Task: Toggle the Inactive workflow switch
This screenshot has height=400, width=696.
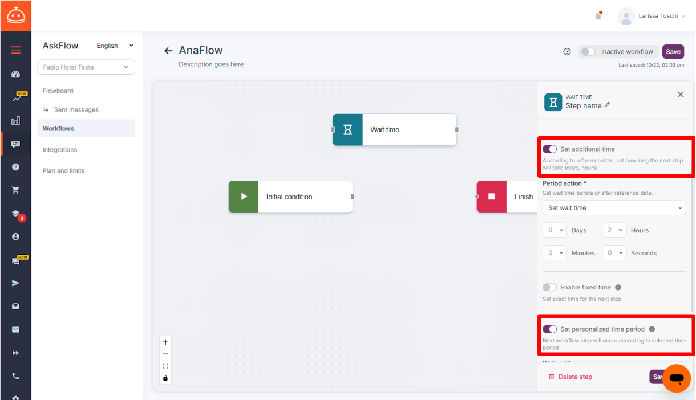Action: click(x=588, y=51)
